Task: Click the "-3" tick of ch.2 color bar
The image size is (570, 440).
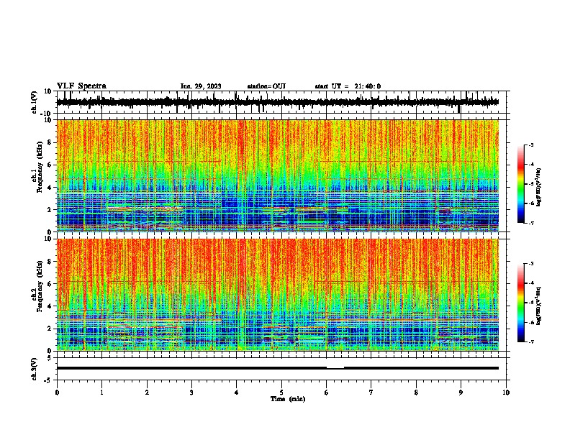Action: (530, 264)
